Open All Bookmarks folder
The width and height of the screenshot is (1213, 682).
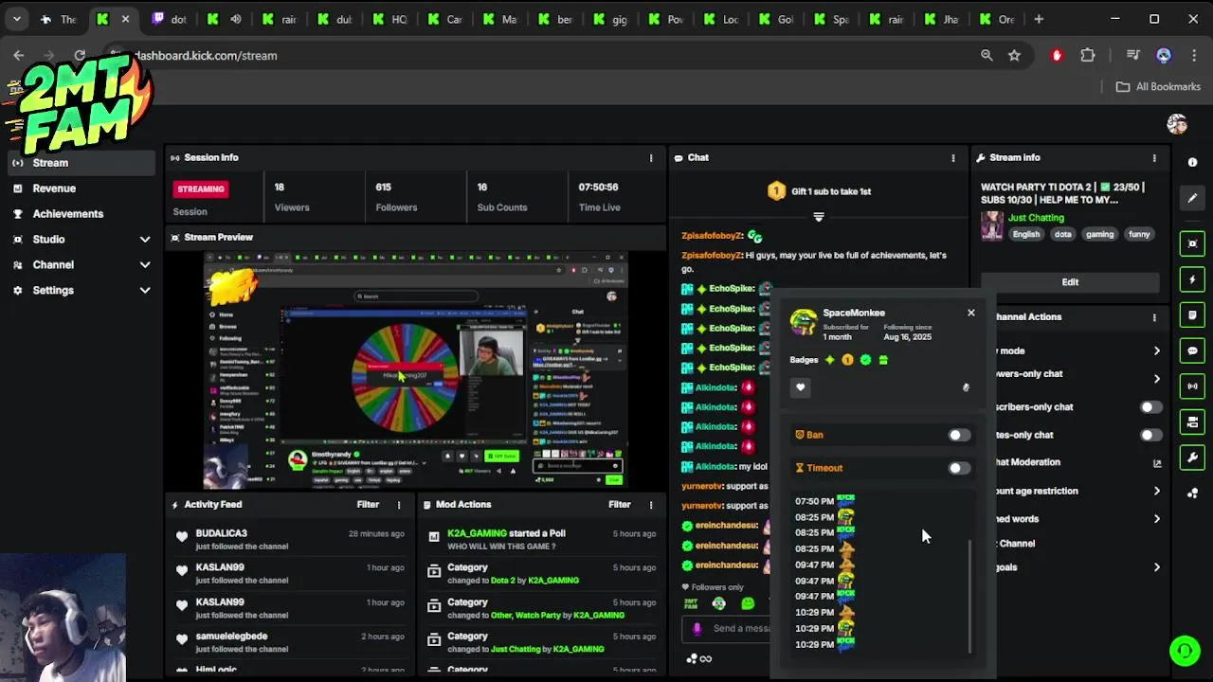[1158, 87]
